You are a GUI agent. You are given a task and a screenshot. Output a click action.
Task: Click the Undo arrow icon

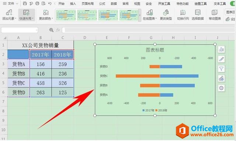pos(50,3)
